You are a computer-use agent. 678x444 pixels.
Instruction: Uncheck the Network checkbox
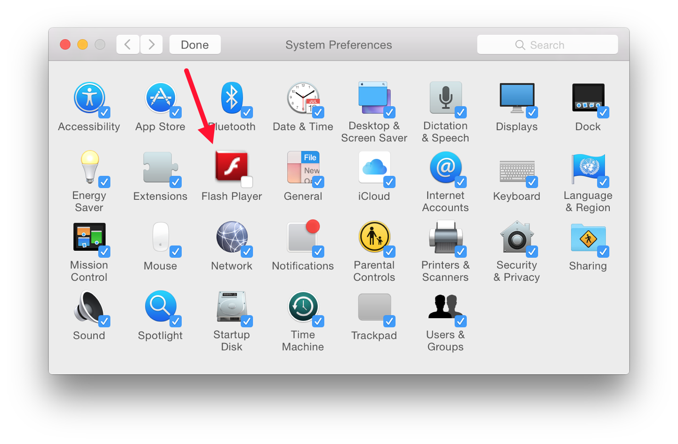pos(247,251)
